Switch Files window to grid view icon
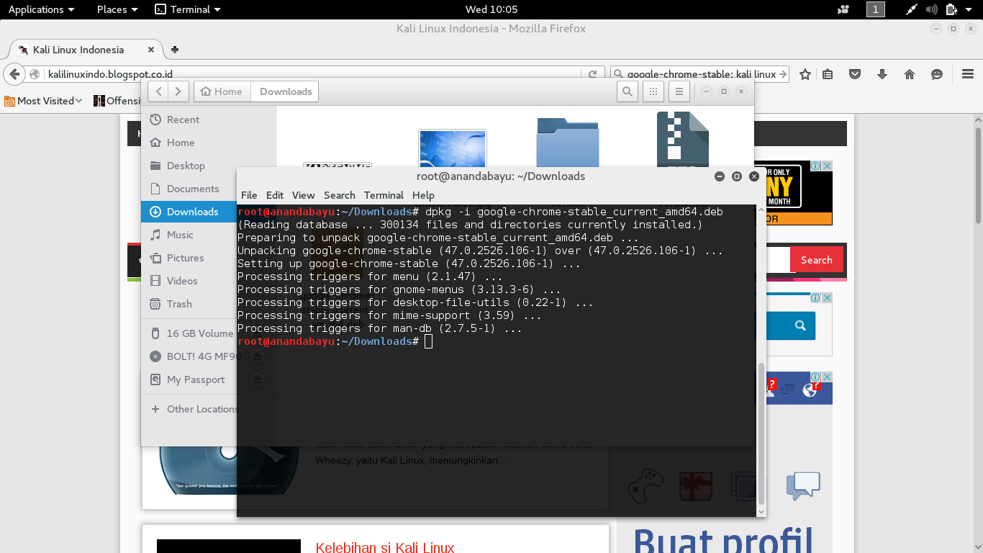983x553 pixels. point(653,91)
